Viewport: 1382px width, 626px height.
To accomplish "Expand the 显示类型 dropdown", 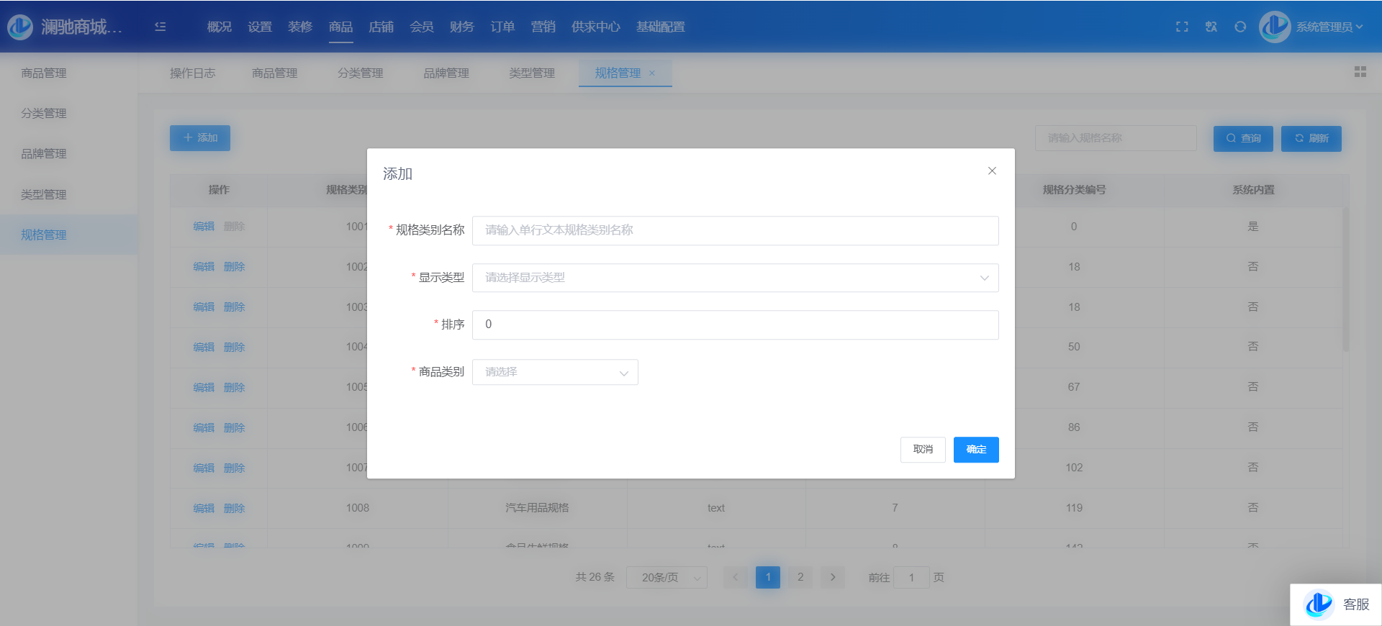I will pos(735,278).
